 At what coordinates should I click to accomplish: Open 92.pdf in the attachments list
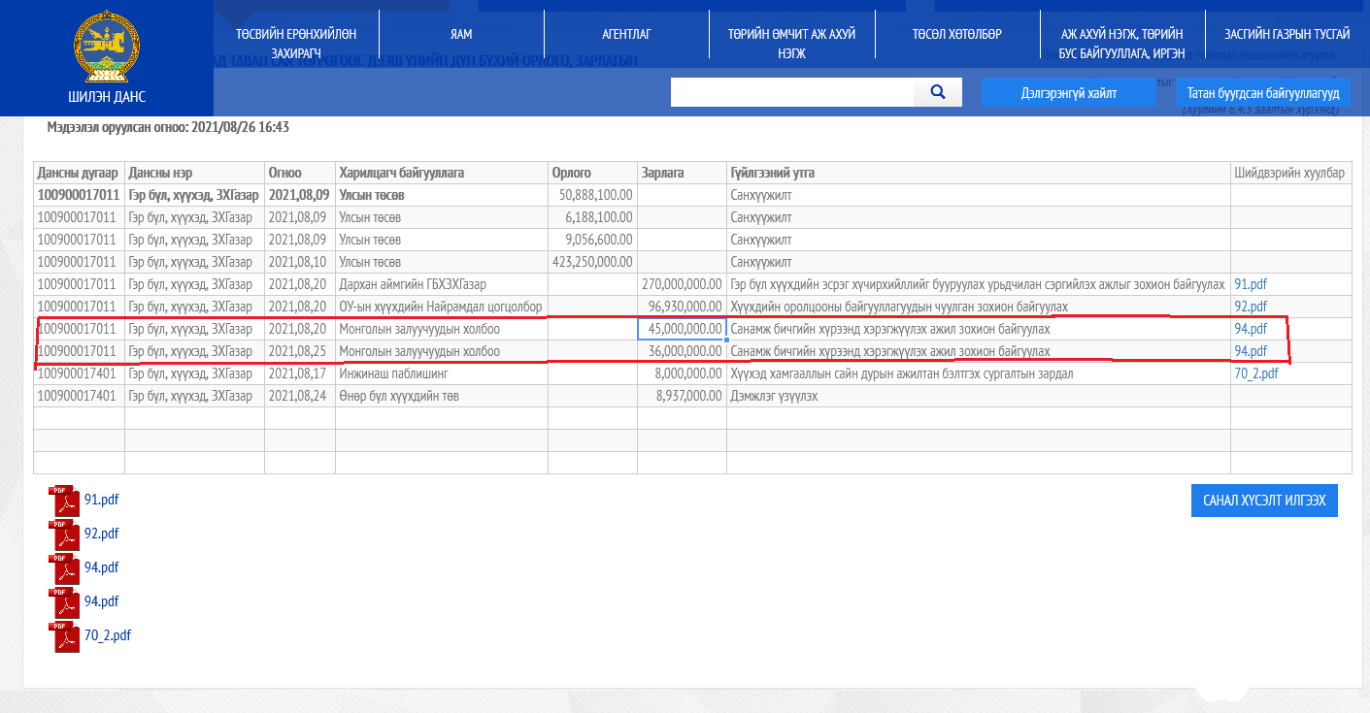[x=101, y=534]
